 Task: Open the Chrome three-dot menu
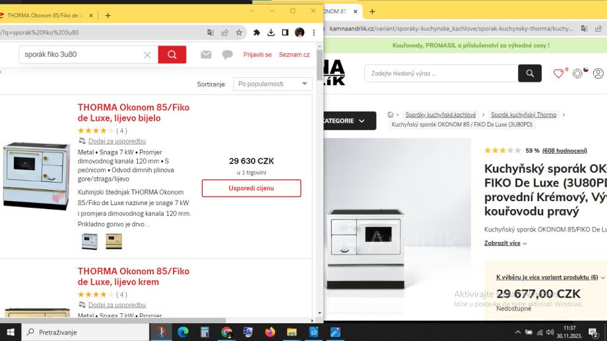(x=314, y=32)
